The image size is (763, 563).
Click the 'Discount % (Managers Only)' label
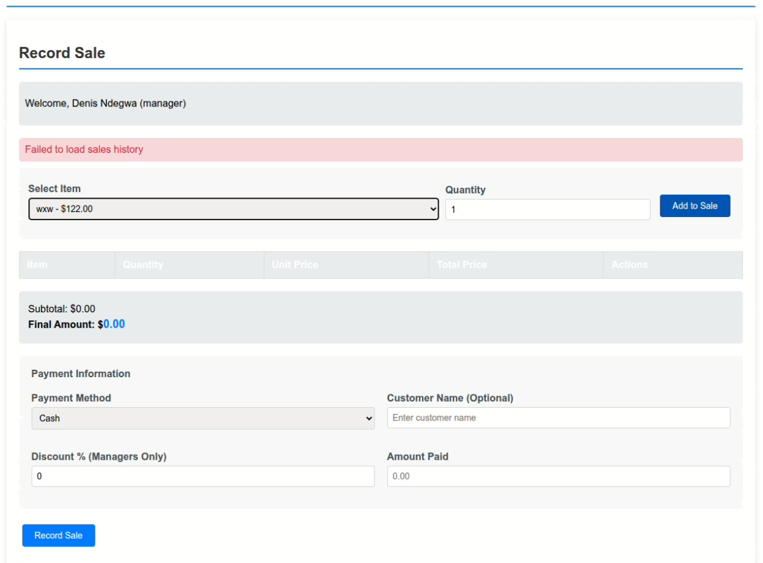point(99,457)
